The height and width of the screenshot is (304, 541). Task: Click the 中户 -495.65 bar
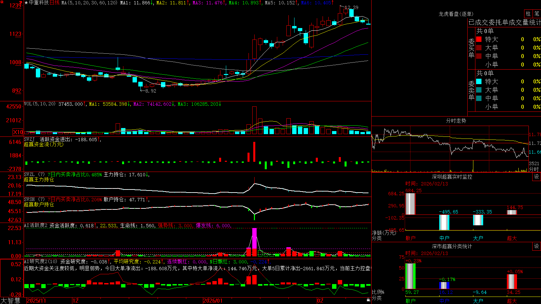click(444, 222)
